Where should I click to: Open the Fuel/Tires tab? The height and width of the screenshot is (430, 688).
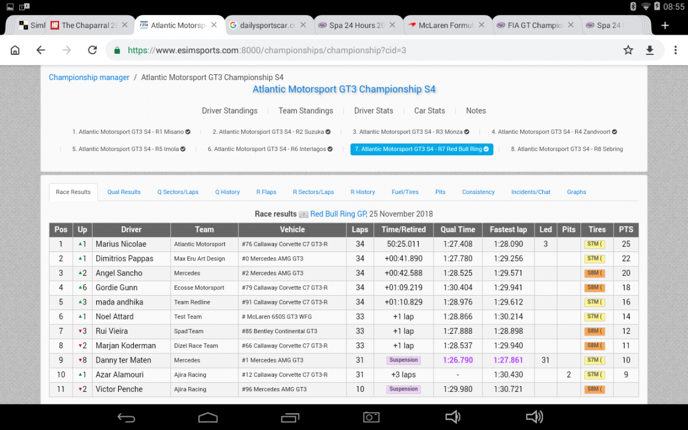(x=405, y=192)
